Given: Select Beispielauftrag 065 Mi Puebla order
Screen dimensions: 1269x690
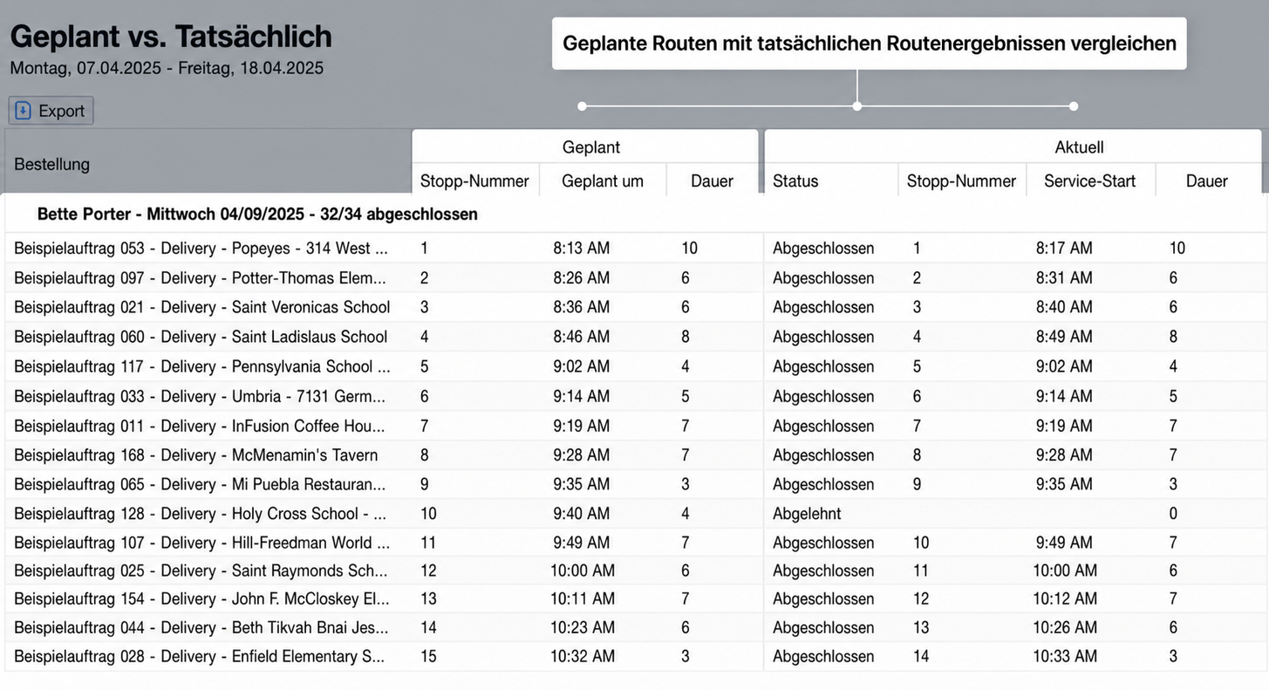Looking at the screenshot, I should 200,484.
